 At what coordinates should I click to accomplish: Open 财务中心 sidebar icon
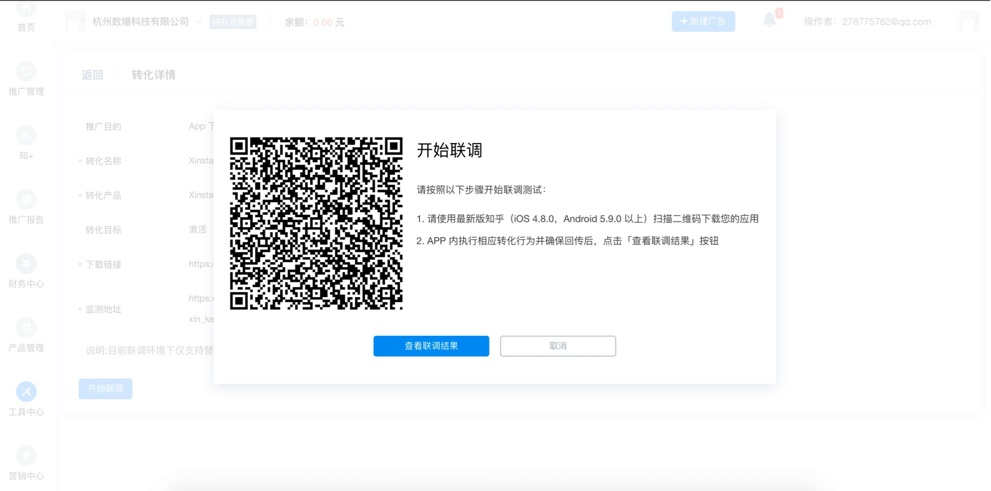coord(26,264)
